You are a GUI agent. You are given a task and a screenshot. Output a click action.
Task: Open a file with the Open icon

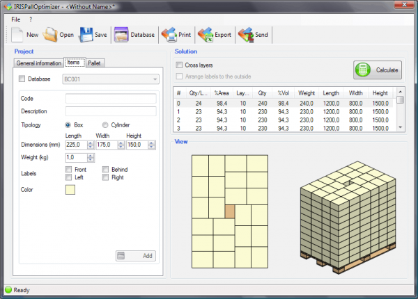(x=50, y=33)
